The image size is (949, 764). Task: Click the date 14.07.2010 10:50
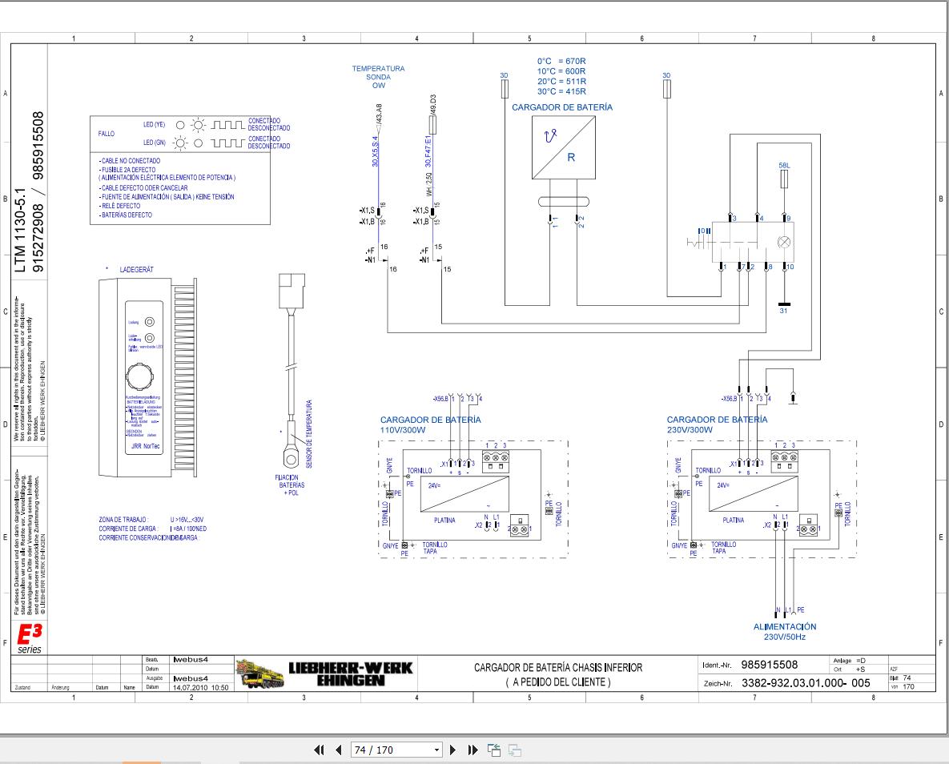tap(201, 687)
